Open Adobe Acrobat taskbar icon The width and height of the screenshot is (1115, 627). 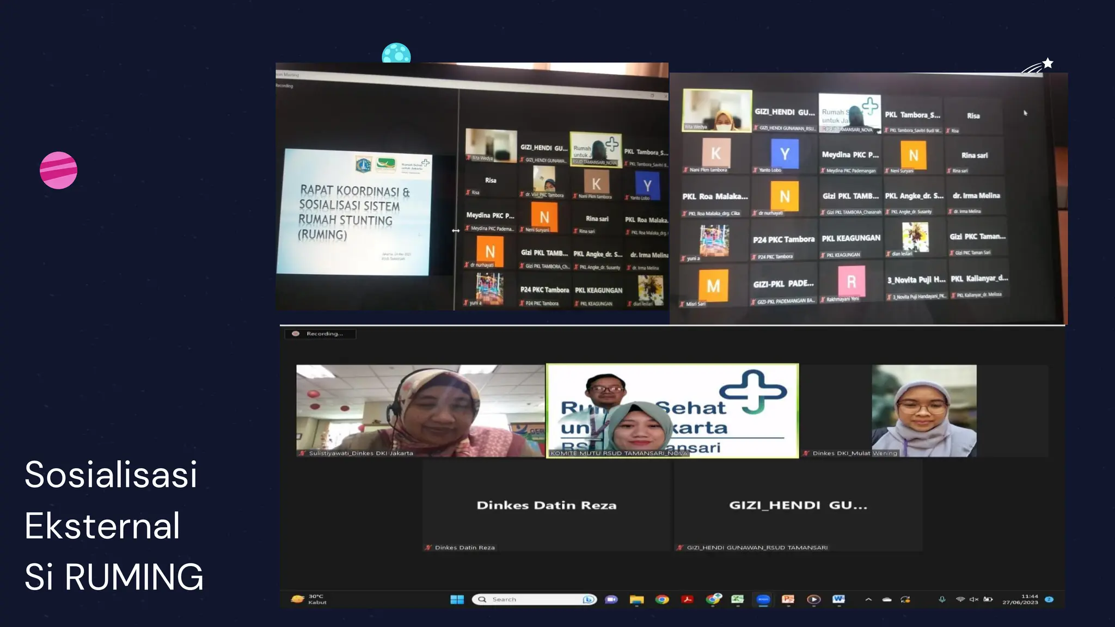tap(687, 599)
